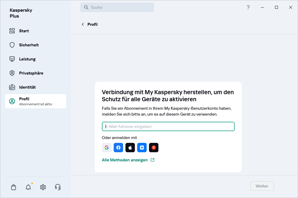Open settings via the gear icon
The image size is (298, 198).
pos(43,187)
